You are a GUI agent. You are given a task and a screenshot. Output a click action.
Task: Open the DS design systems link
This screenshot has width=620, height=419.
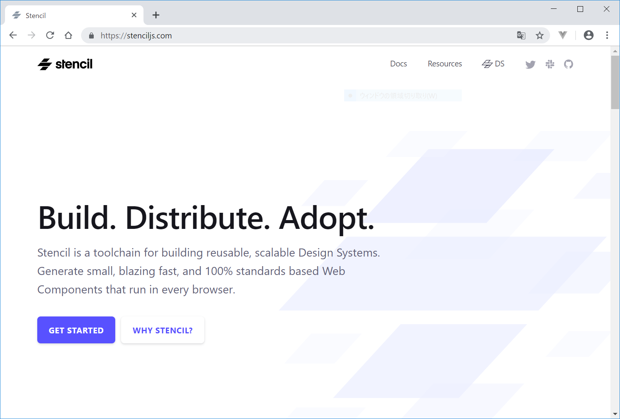(493, 64)
